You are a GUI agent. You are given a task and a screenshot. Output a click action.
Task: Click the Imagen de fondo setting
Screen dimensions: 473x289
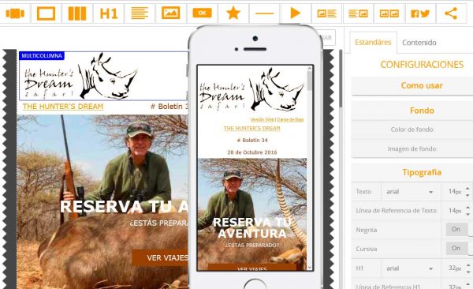(412, 148)
